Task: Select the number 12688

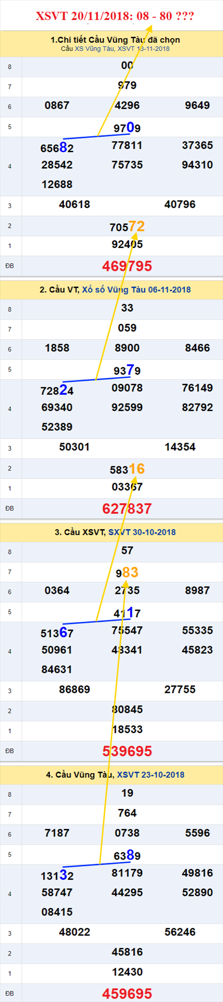Action: 57,184
